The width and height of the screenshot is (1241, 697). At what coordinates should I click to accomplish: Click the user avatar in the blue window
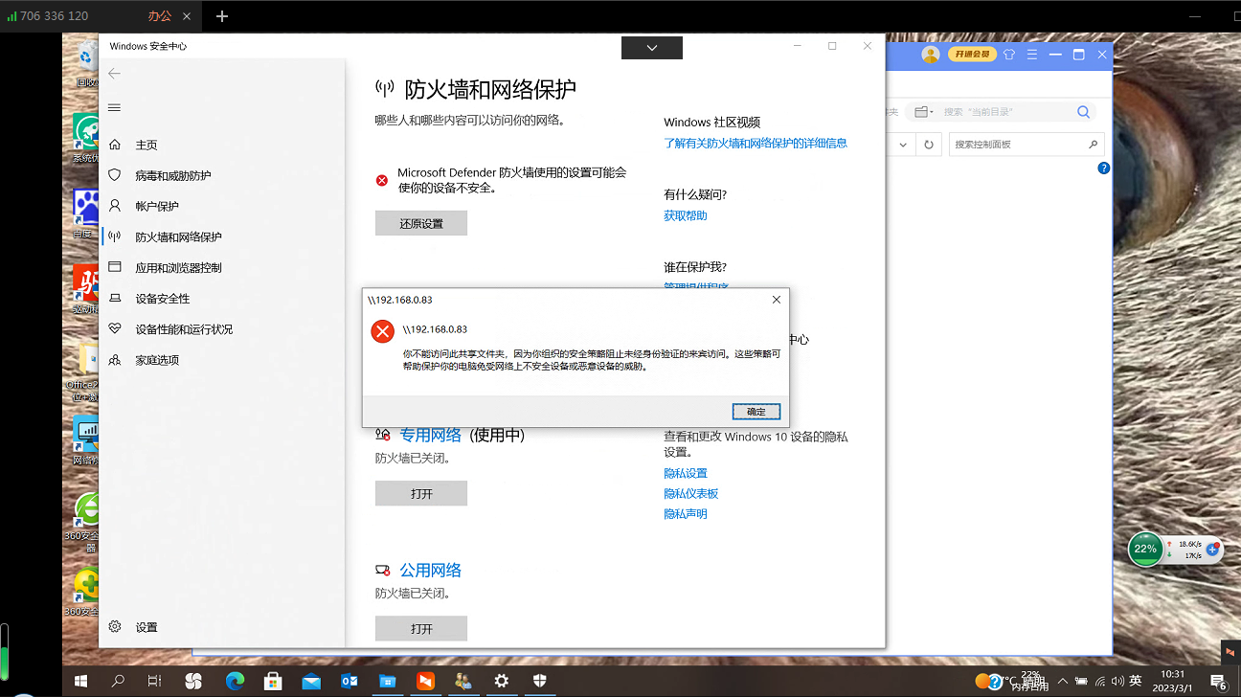[x=931, y=55]
